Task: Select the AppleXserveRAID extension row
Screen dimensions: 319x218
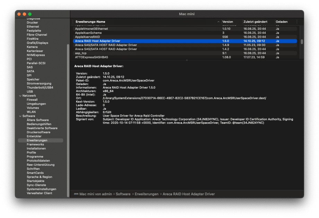Action: (185, 37)
